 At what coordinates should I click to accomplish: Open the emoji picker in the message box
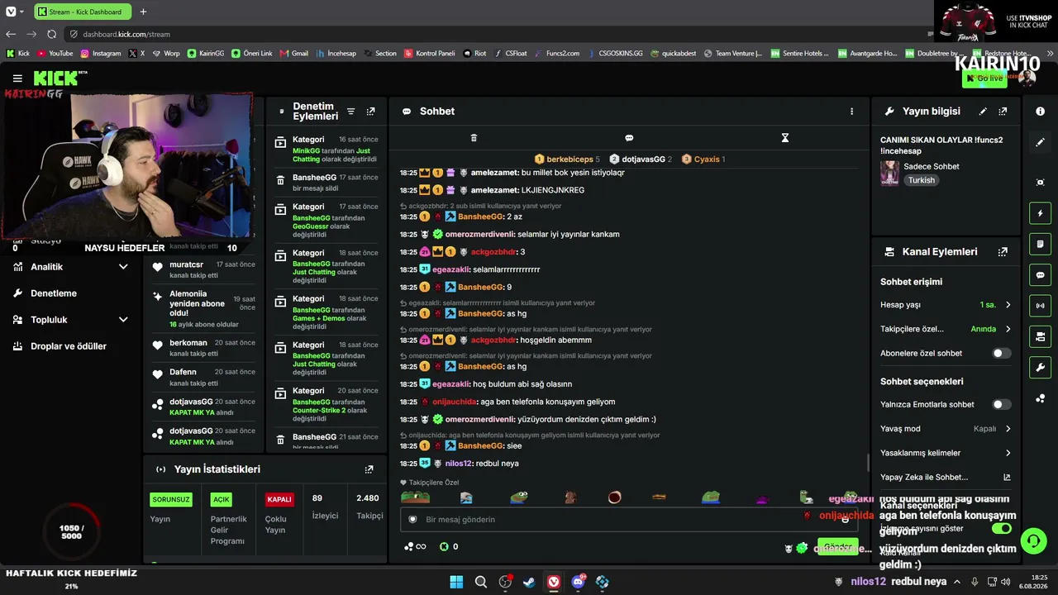pos(845,519)
